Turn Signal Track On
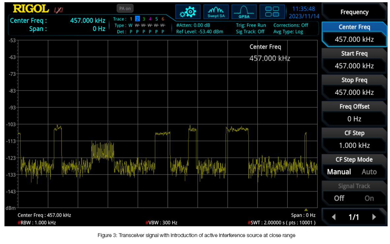Screen dimensions: 390x244 [x=369, y=198]
